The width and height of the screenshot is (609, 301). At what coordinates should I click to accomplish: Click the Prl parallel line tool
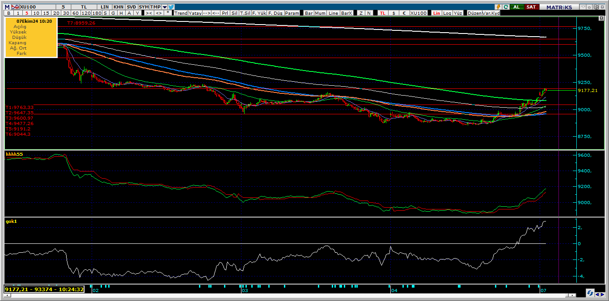(225, 13)
